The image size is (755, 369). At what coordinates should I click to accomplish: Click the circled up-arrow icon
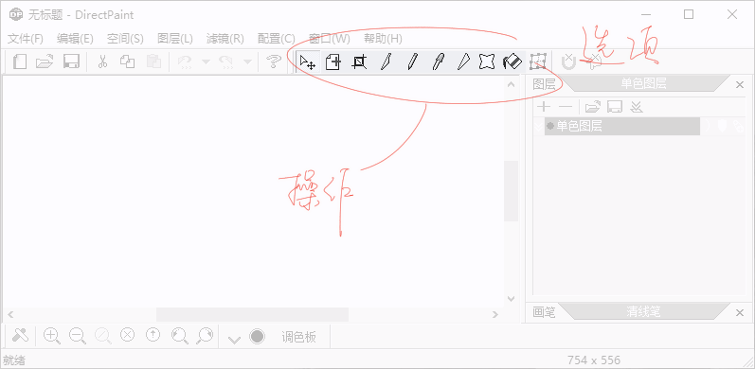[153, 334]
